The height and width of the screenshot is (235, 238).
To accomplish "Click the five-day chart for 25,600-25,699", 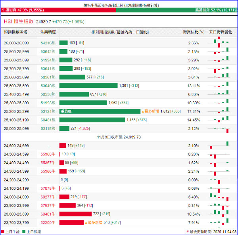I will pyautogui.click(x=219, y=76).
